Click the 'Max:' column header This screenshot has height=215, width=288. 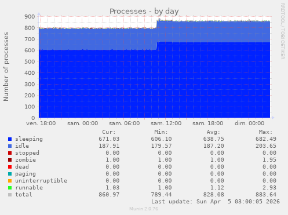[266, 132]
